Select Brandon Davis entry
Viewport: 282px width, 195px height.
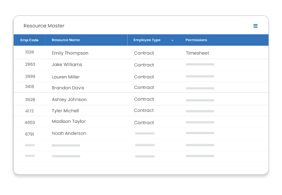[x=68, y=88]
